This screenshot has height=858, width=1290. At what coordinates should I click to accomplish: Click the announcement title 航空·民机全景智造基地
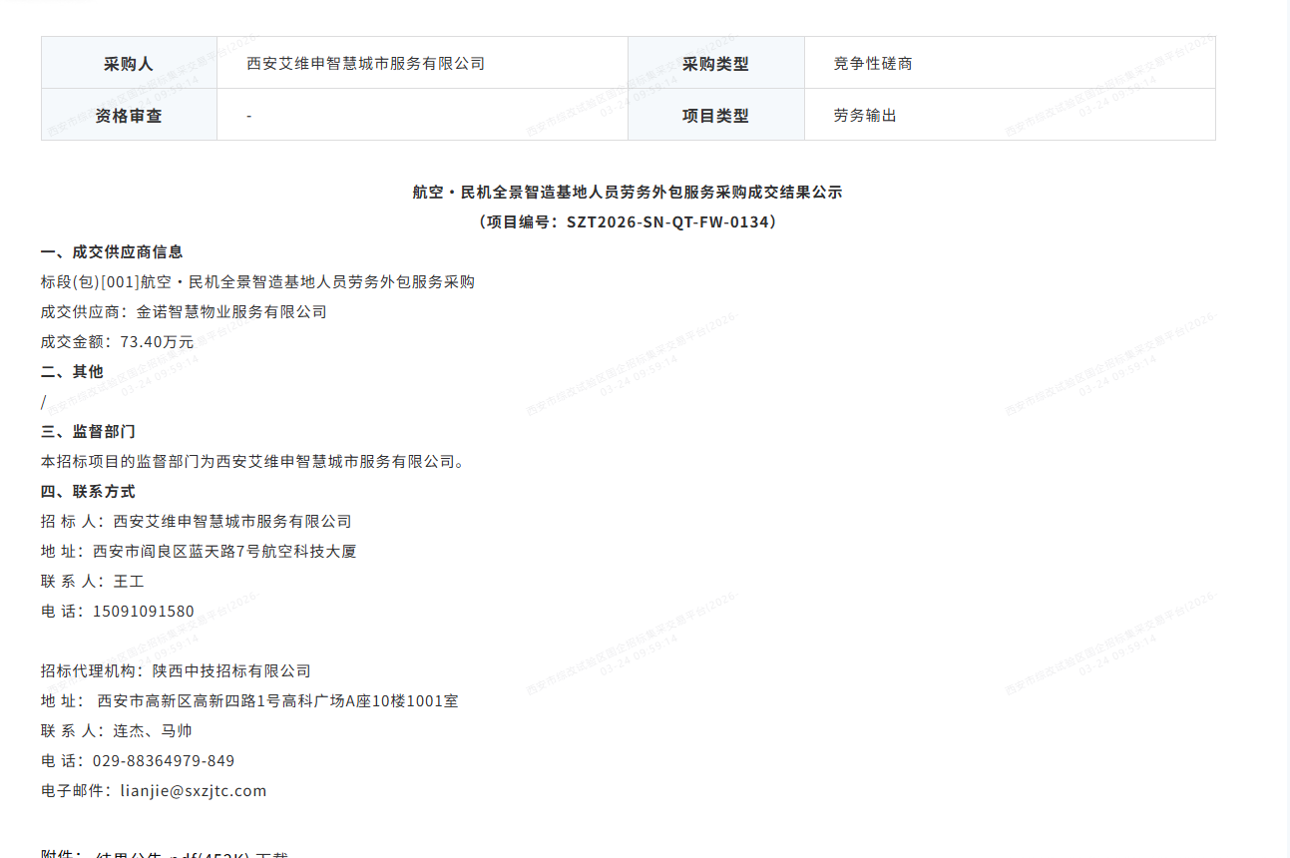click(x=628, y=193)
